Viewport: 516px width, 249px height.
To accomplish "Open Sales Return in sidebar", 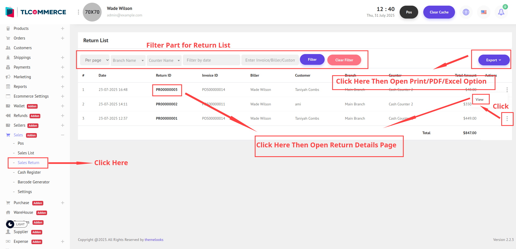I will [x=28, y=163].
